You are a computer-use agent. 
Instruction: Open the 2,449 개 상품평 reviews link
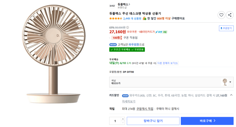tap(132, 19)
